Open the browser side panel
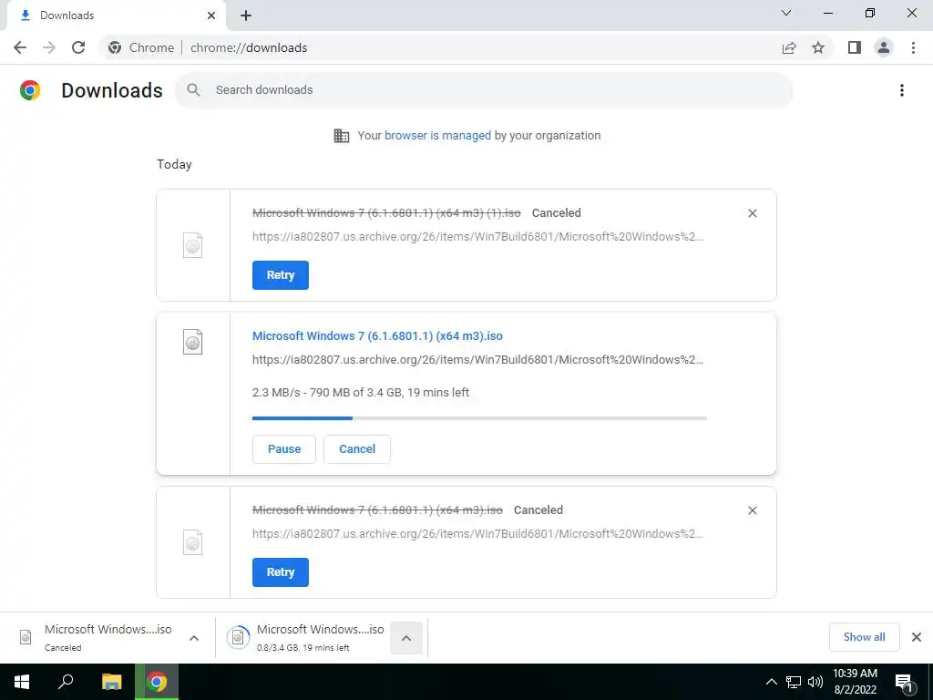Viewport: 933px width, 700px height. [x=855, y=47]
